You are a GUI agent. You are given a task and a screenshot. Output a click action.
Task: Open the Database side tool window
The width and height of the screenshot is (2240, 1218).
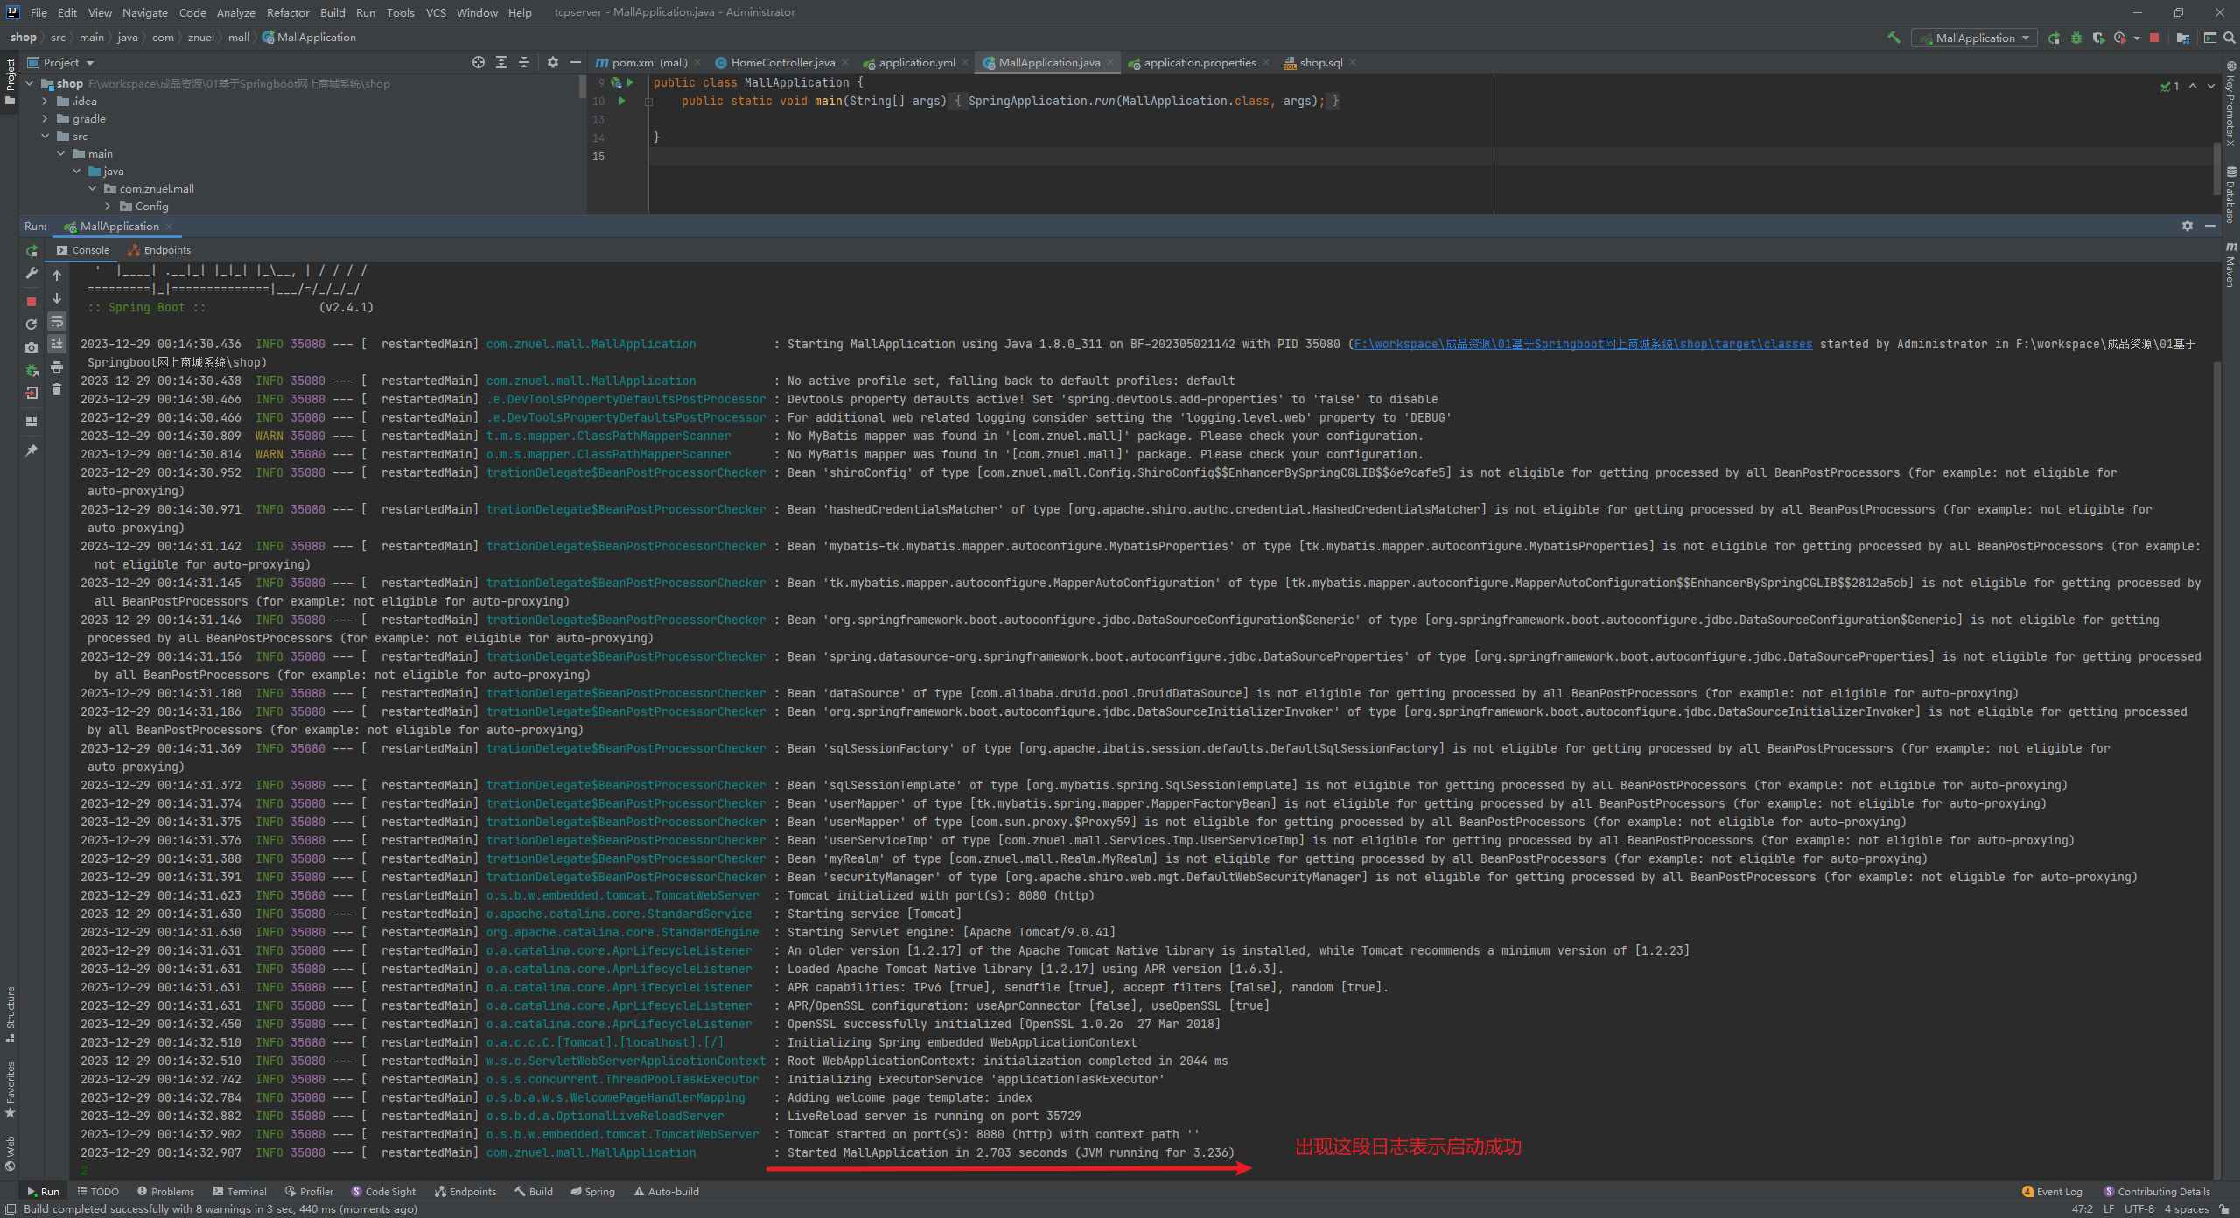2230,194
